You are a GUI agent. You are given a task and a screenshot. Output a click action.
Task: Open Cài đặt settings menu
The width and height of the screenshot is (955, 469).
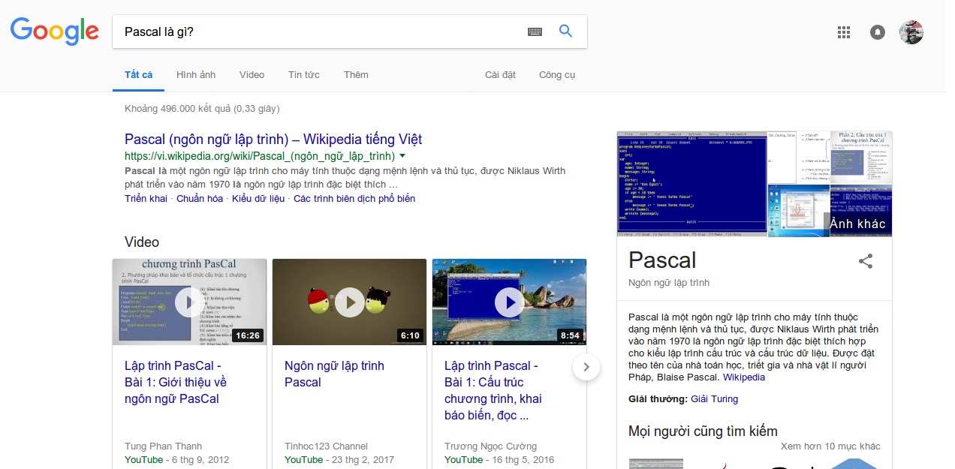tap(500, 75)
